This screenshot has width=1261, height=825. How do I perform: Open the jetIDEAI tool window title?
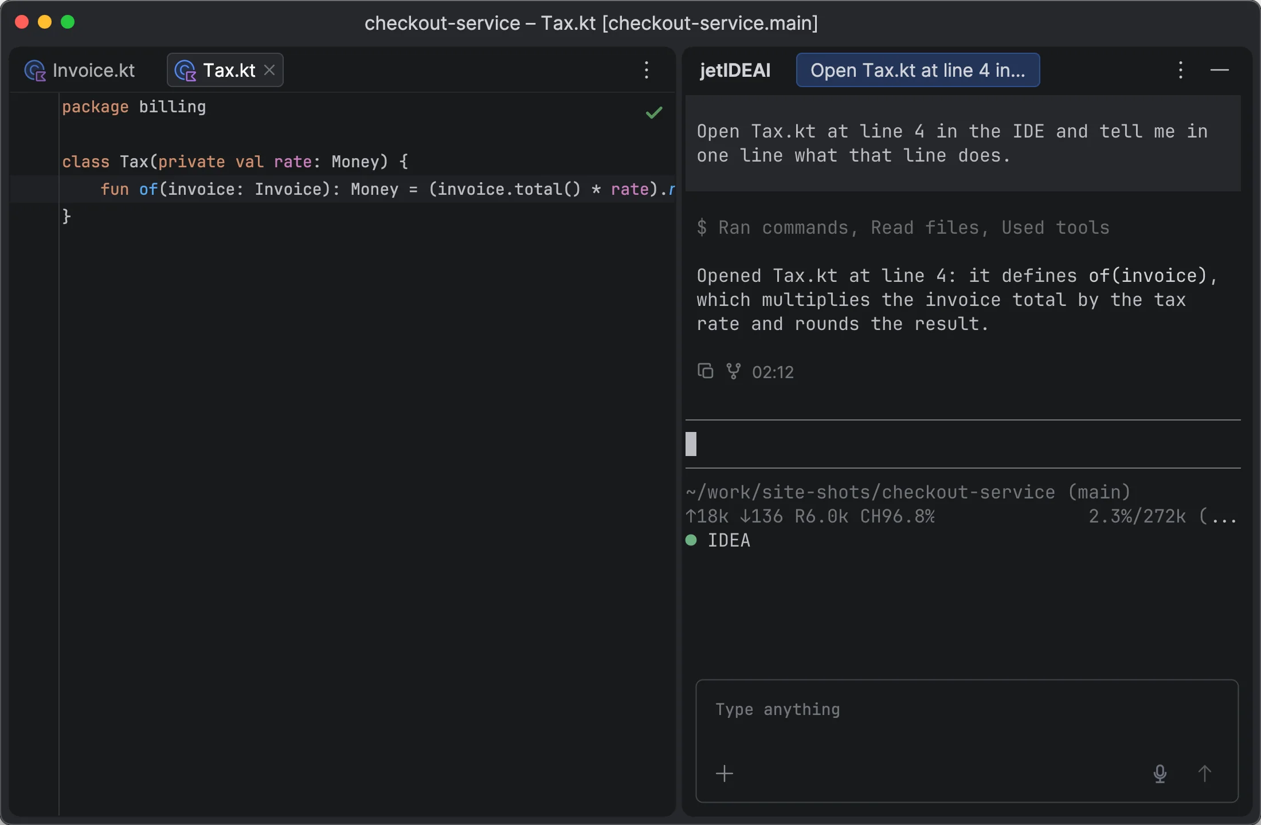point(735,70)
